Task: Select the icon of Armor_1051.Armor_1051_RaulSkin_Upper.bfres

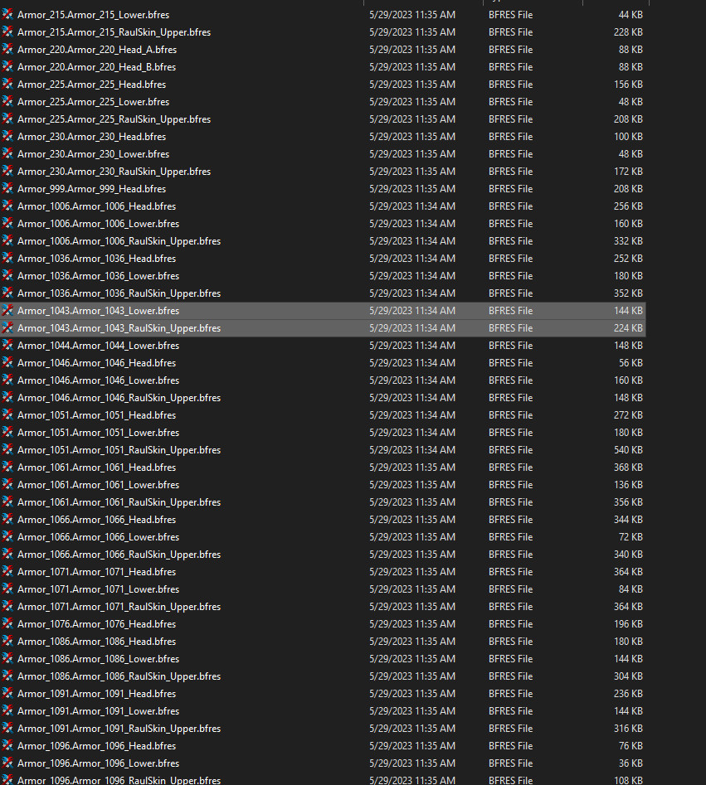Action: 7,450
